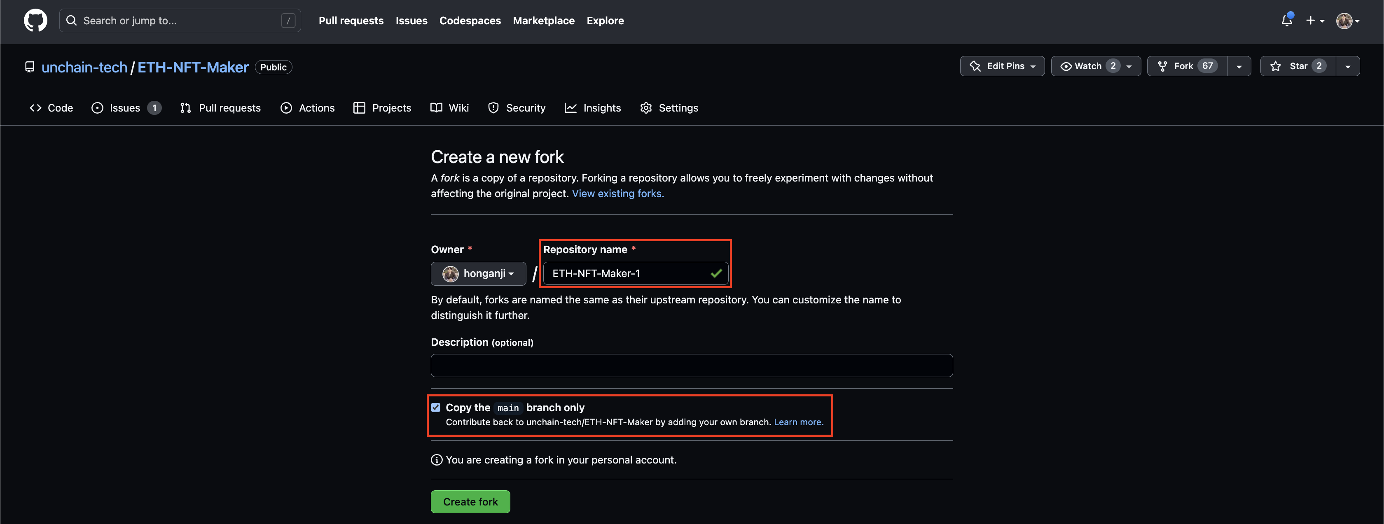Viewport: 1384px width, 524px height.
Task: Click 'Create a new fork' heading
Action: [x=498, y=157]
